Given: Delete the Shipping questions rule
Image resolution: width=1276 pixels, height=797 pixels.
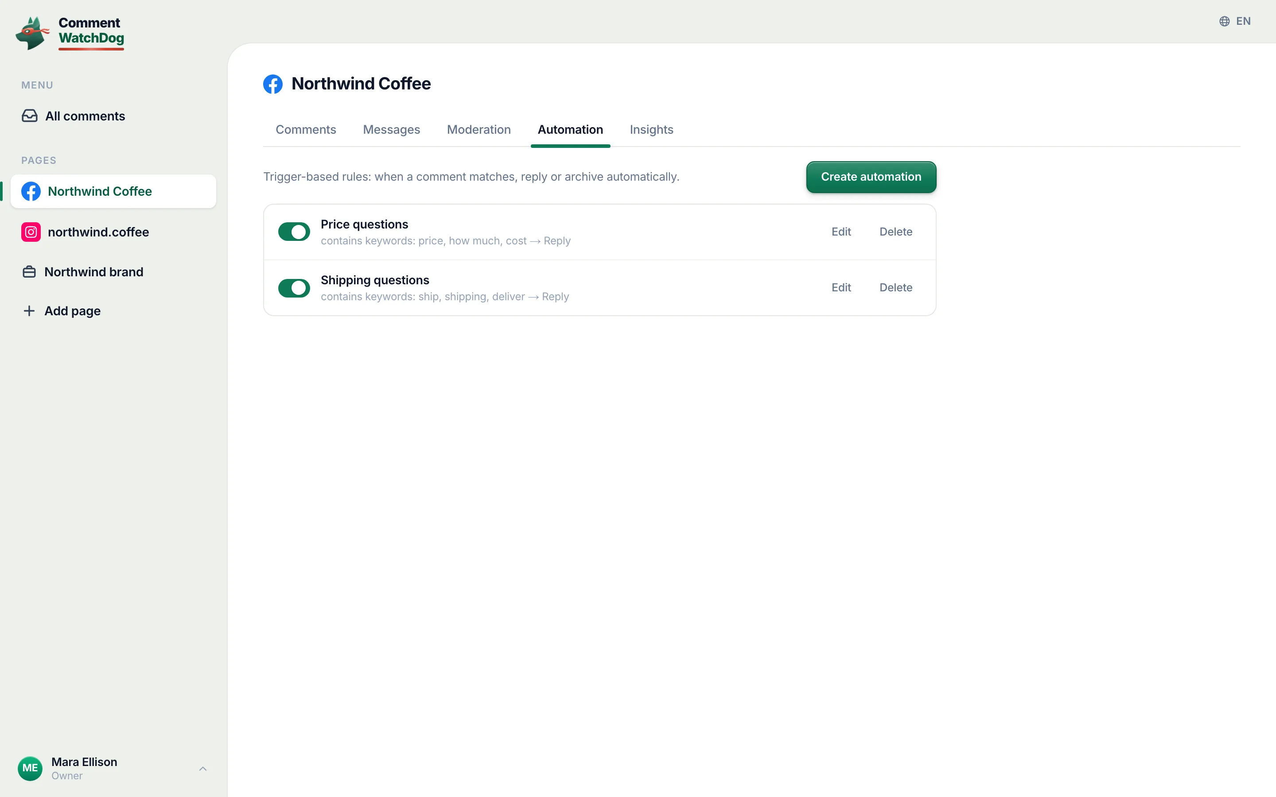Looking at the screenshot, I should click(896, 288).
